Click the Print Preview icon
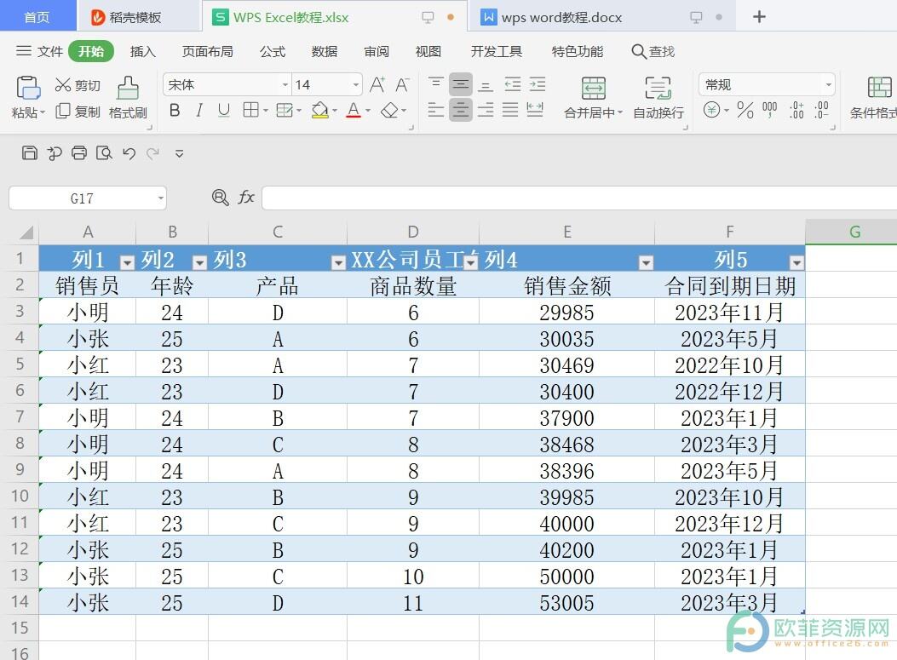This screenshot has width=897, height=660. 104,152
